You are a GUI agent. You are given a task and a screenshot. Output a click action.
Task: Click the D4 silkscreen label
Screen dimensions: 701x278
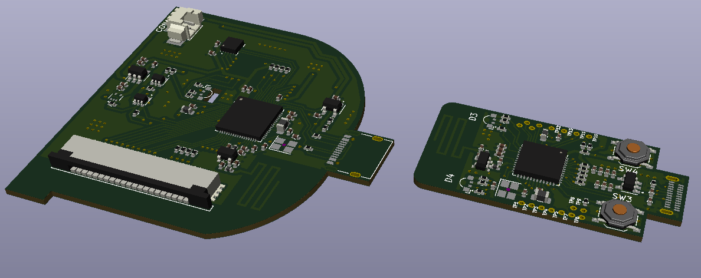pyautogui.click(x=449, y=178)
